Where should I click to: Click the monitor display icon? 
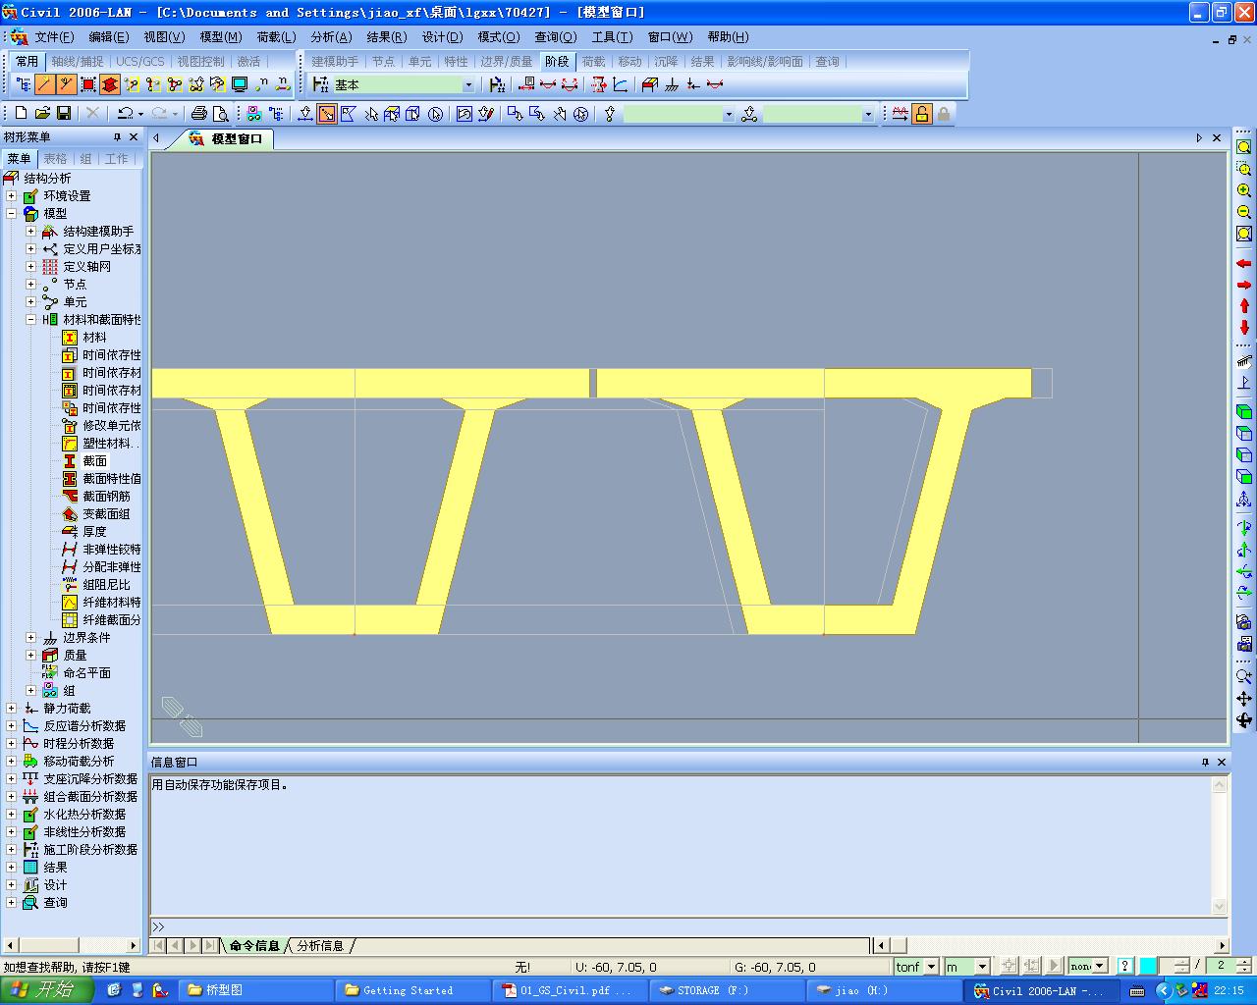pos(240,85)
